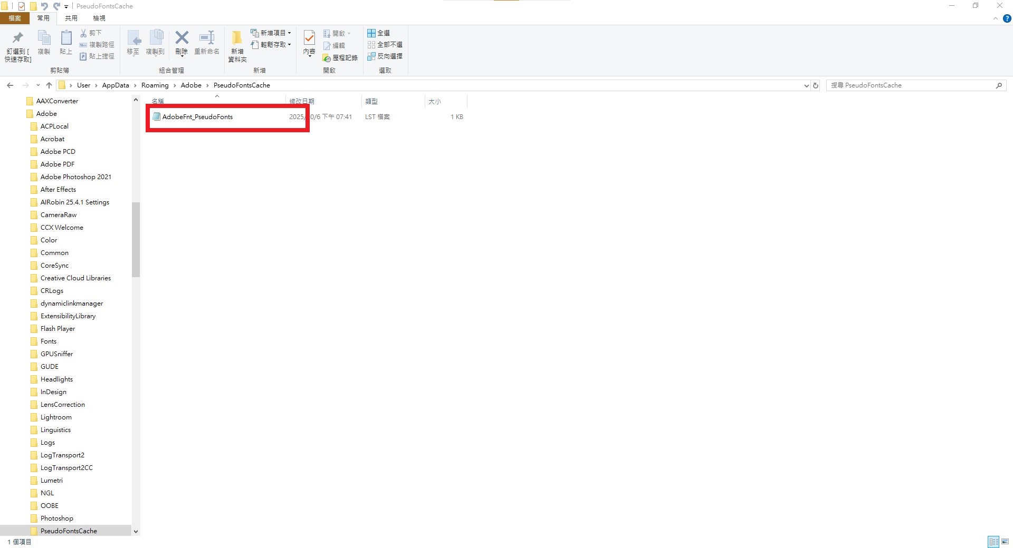Image resolution: width=1013 pixels, height=548 pixels.
Task: Click the Paste ribbon icon
Action: [x=66, y=38]
